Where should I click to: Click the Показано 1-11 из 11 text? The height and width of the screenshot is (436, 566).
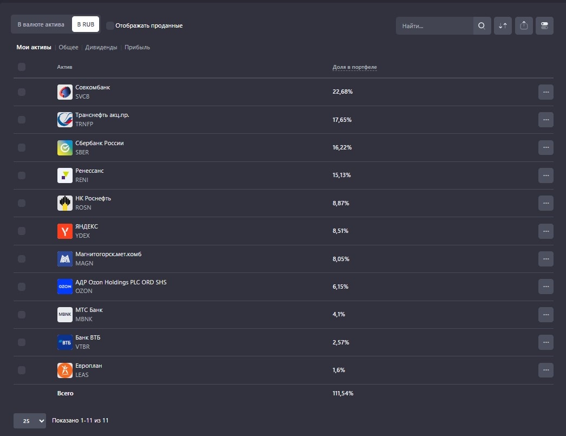[x=80, y=420]
